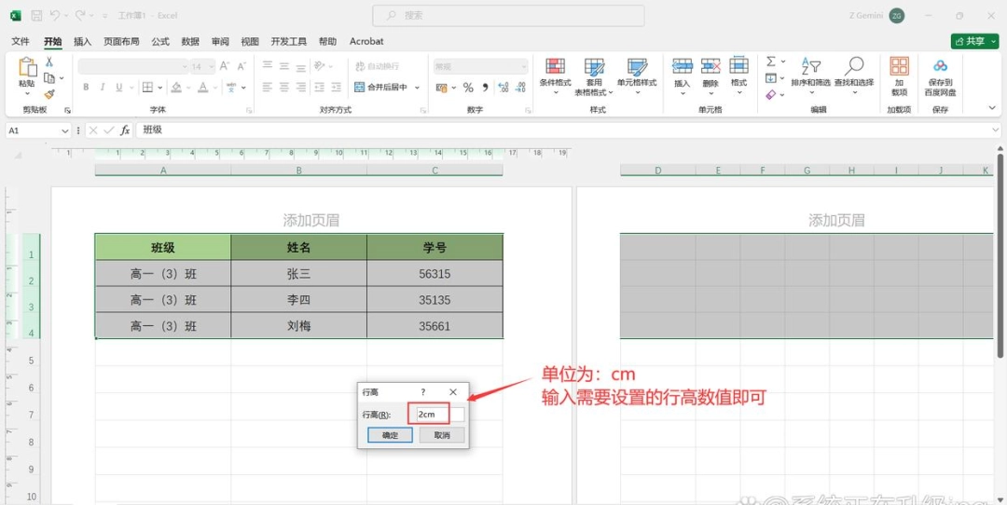
Task: Click the Cut scissors icon
Action: tap(48, 61)
